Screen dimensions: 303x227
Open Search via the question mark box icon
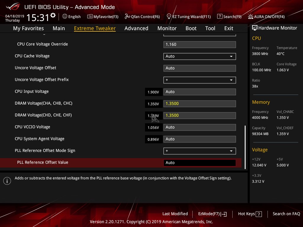220,17
